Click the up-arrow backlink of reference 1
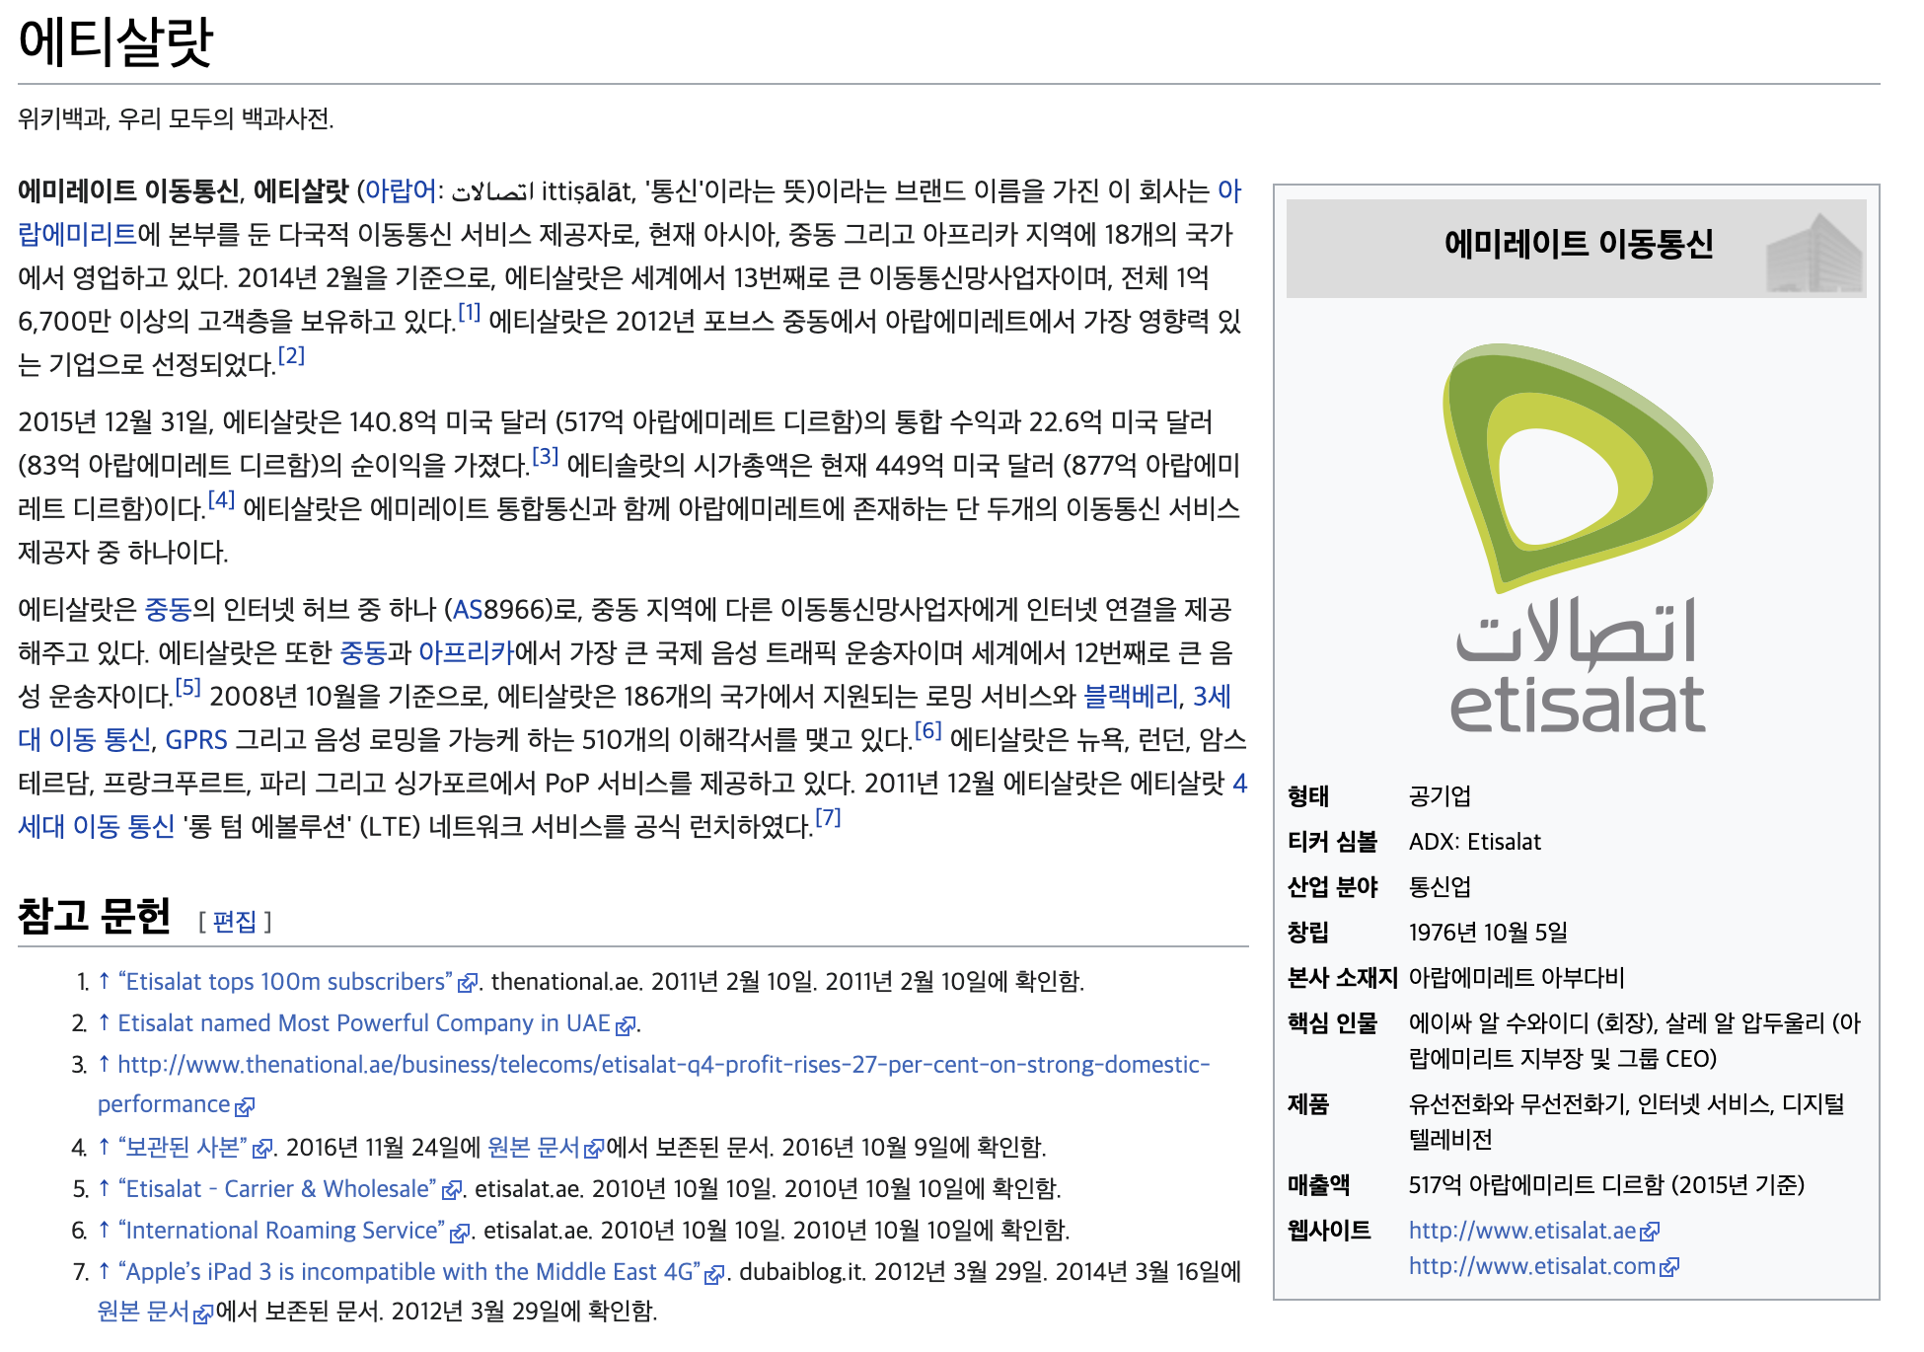The width and height of the screenshot is (1924, 1352). 104,981
